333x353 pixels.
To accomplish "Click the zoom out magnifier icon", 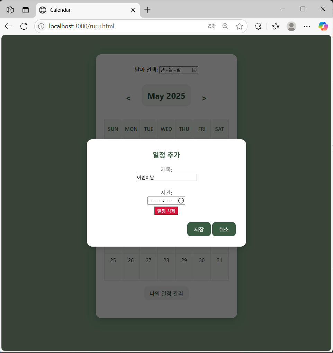I will click(x=225, y=26).
